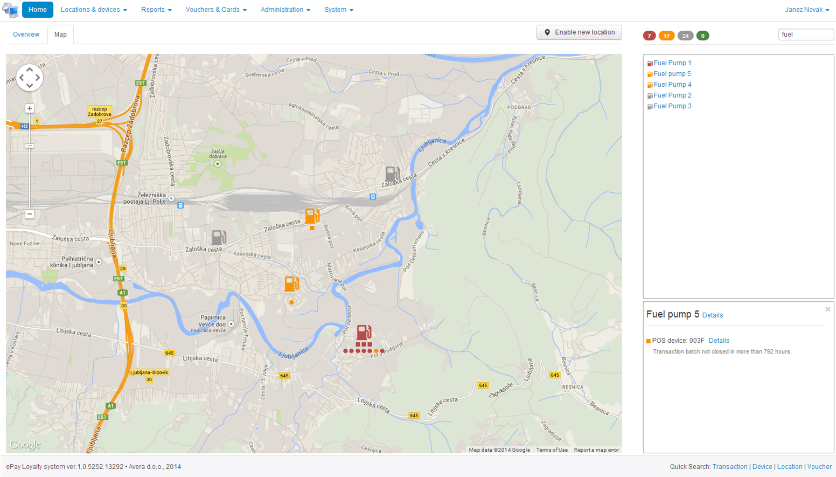Select the gray fuel pump marker on Zaloška cesta west

(x=219, y=237)
